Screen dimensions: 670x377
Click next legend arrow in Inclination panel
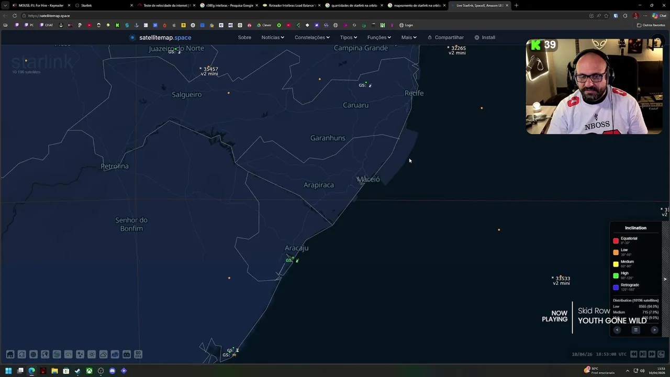pyautogui.click(x=654, y=330)
